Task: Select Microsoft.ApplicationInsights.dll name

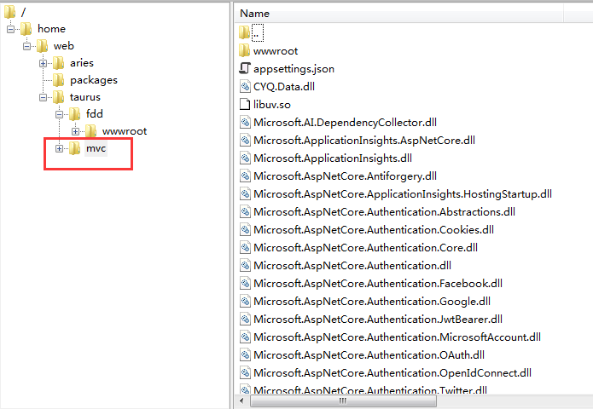Action: (333, 158)
